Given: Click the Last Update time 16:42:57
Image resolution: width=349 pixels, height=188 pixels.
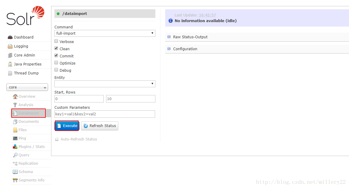Looking at the screenshot, I should tap(207, 15).
